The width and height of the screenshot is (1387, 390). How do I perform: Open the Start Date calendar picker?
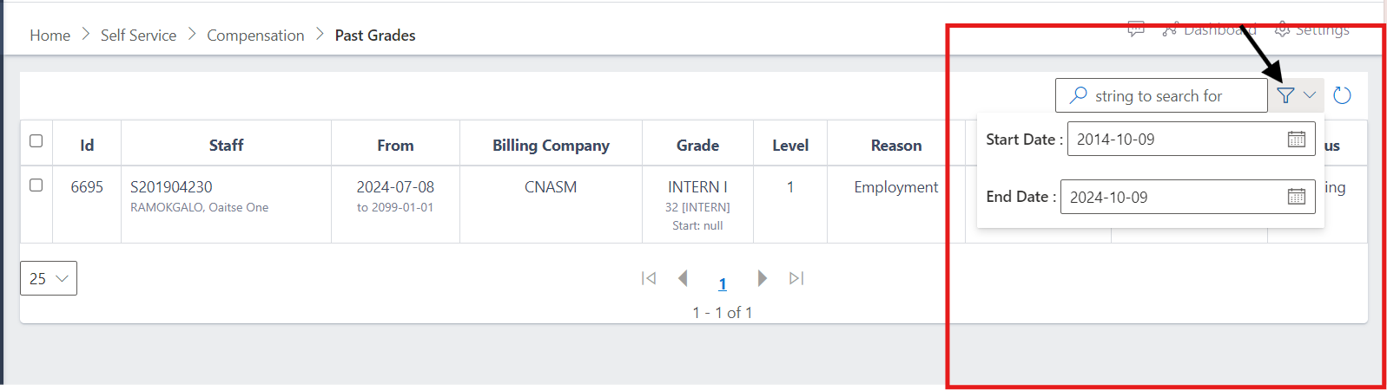pos(1297,140)
